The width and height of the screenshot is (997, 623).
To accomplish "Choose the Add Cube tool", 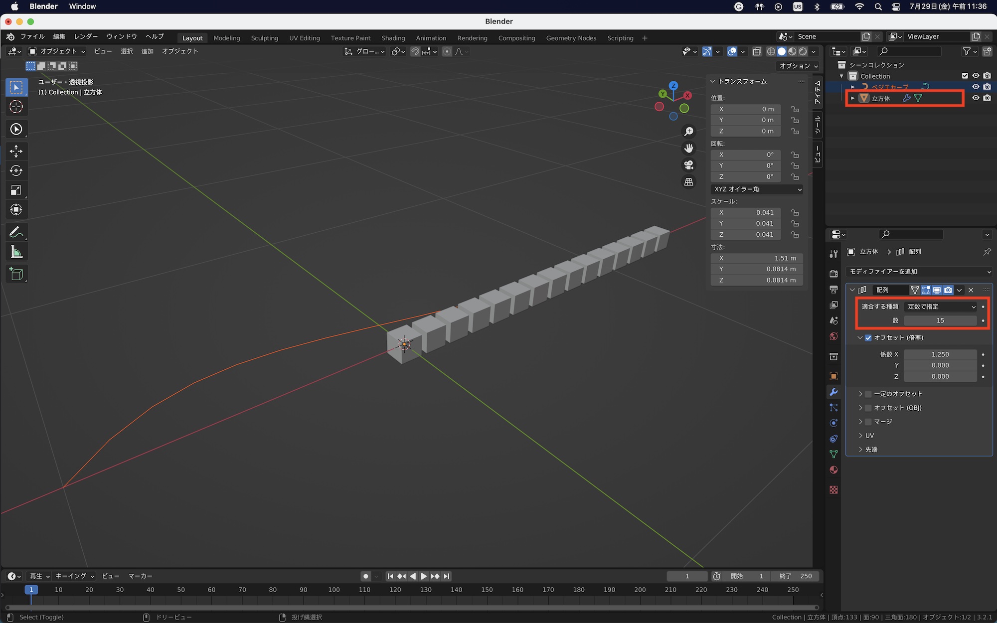I will (16, 274).
